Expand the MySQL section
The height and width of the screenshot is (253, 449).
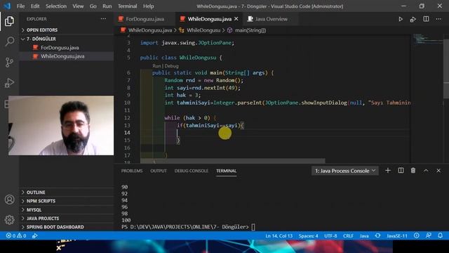point(67,209)
